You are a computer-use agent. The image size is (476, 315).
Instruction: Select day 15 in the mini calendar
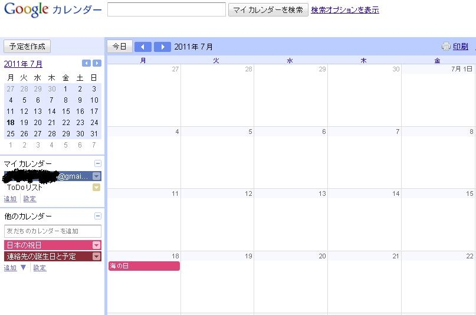(66, 111)
